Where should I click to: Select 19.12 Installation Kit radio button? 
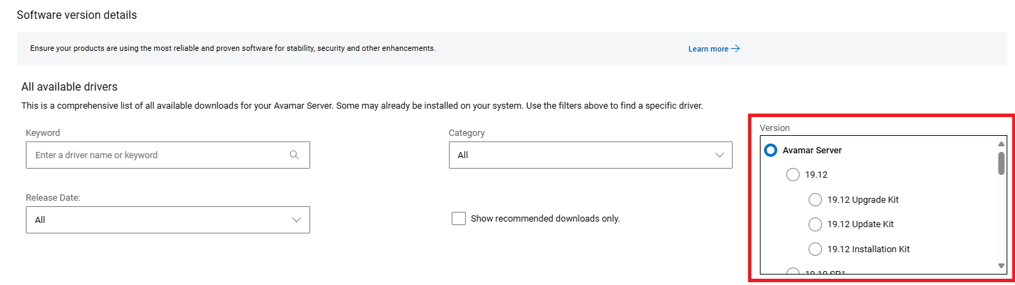click(x=815, y=249)
